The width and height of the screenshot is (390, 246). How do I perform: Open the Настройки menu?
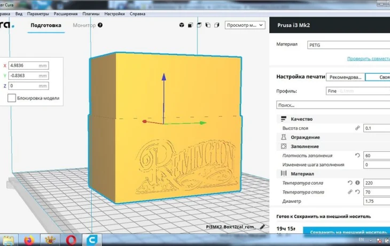click(114, 14)
